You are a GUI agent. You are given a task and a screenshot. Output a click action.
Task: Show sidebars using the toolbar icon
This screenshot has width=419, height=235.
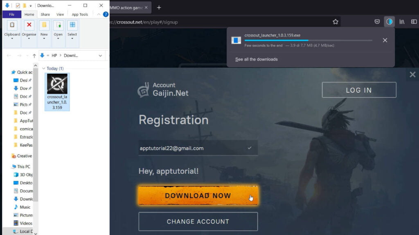click(414, 22)
